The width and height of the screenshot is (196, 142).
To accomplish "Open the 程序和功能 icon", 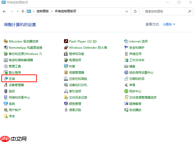I will click(66, 54).
